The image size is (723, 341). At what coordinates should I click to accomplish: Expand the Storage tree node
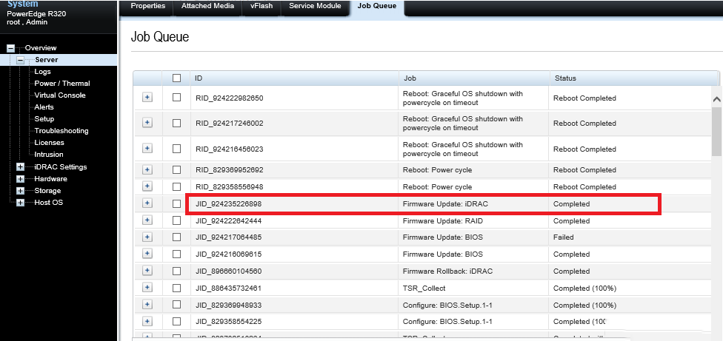click(x=20, y=191)
